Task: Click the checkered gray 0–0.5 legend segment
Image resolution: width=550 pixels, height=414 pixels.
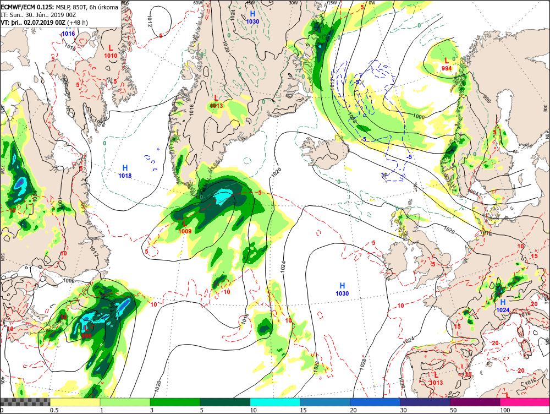Action: (25, 402)
